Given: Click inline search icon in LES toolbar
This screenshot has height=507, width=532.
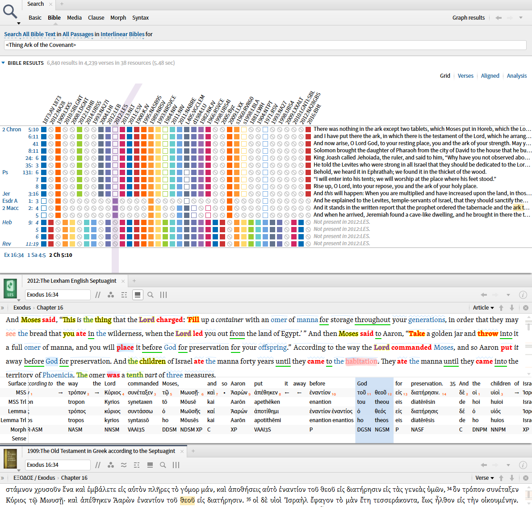Looking at the screenshot, I should click(150, 295).
